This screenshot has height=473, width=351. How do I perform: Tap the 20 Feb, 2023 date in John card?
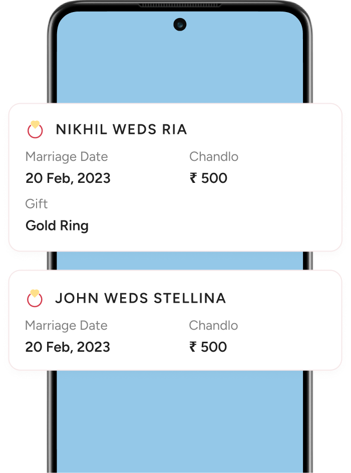point(68,347)
